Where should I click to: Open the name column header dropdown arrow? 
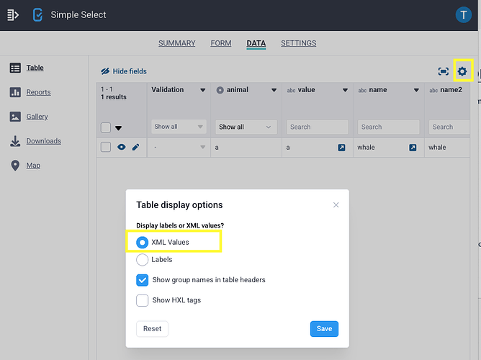(416, 90)
